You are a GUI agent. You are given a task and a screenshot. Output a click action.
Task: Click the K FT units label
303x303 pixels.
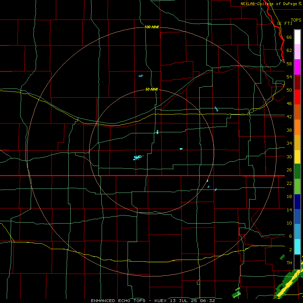tap(285, 23)
